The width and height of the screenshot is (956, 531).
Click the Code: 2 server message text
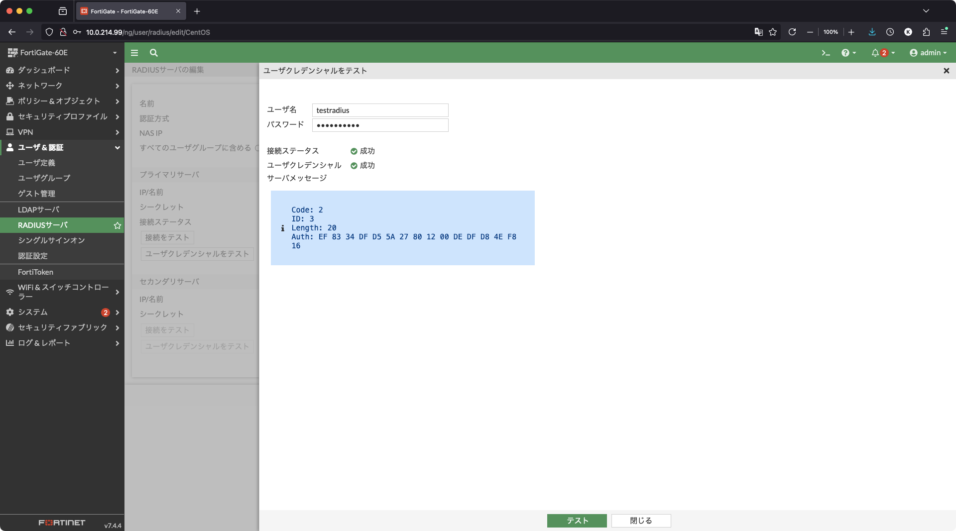[307, 210]
